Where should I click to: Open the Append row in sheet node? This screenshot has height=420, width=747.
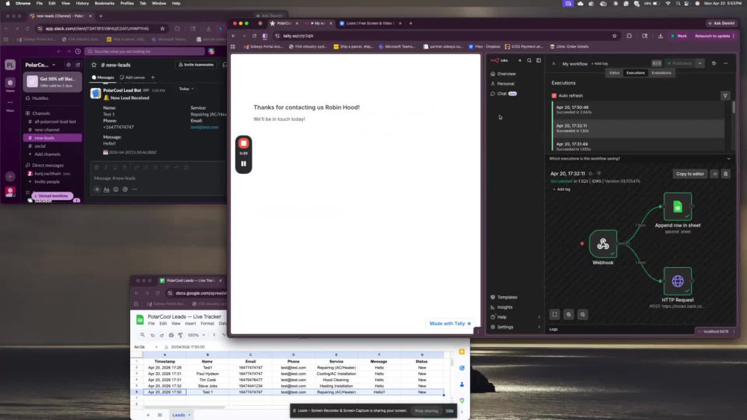coord(678,207)
